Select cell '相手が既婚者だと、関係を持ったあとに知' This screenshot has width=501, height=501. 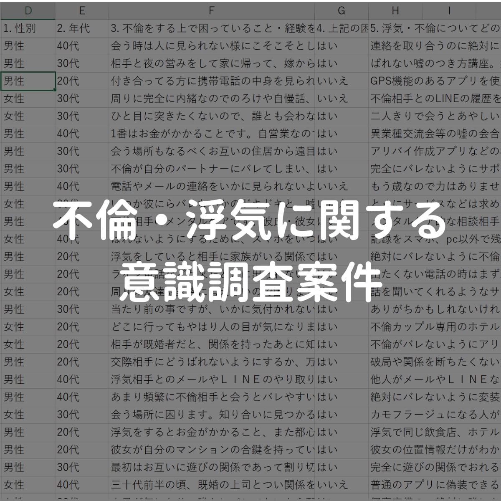[x=212, y=344]
